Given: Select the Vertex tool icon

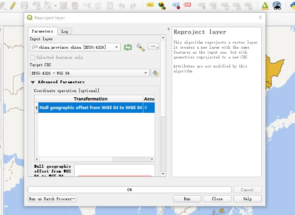Looking at the screenshot, I should point(48,5).
